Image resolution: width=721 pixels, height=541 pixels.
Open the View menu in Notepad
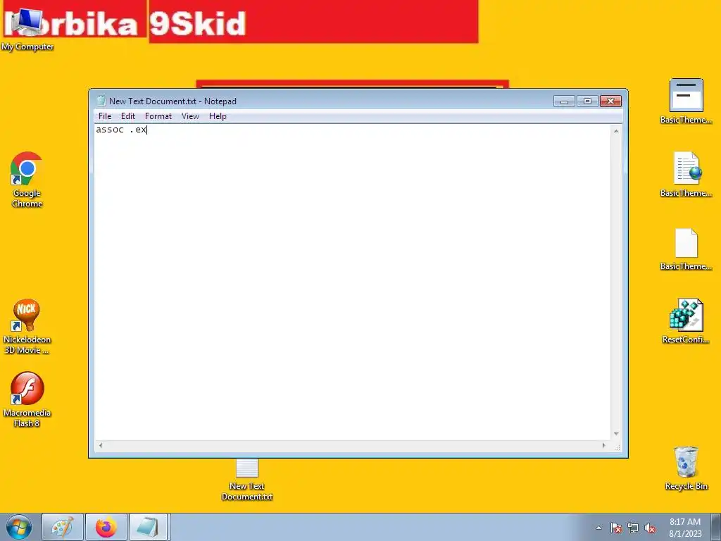(x=190, y=116)
